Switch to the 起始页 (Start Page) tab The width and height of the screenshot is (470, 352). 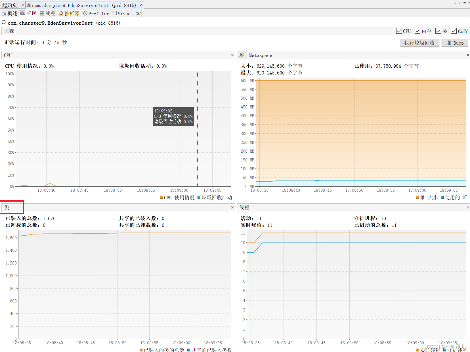9,5
